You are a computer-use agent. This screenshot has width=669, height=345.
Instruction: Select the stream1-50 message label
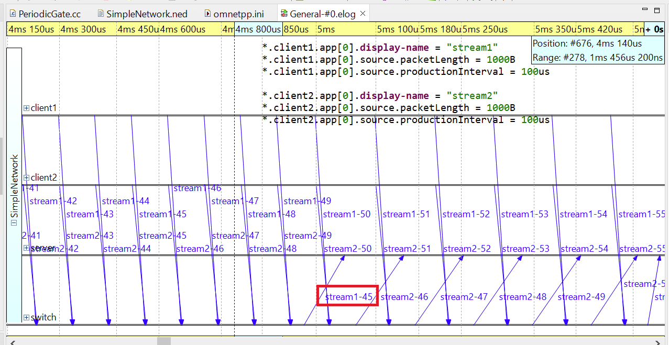click(346, 214)
